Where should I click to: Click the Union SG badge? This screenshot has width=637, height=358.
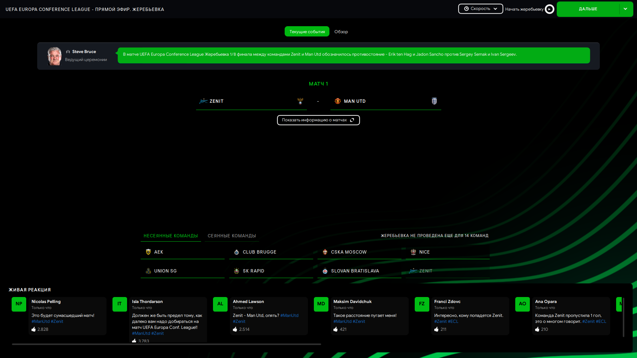pos(148,271)
